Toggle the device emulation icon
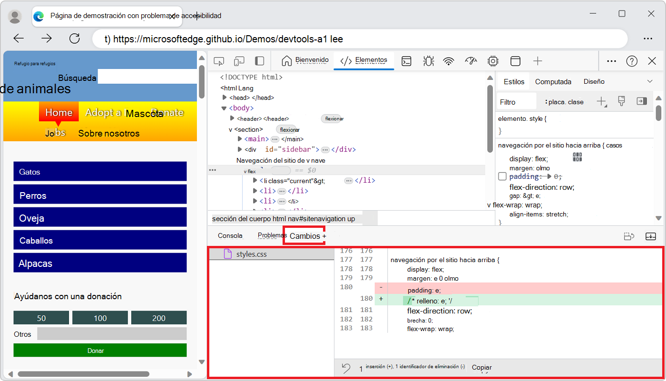 [x=239, y=61]
